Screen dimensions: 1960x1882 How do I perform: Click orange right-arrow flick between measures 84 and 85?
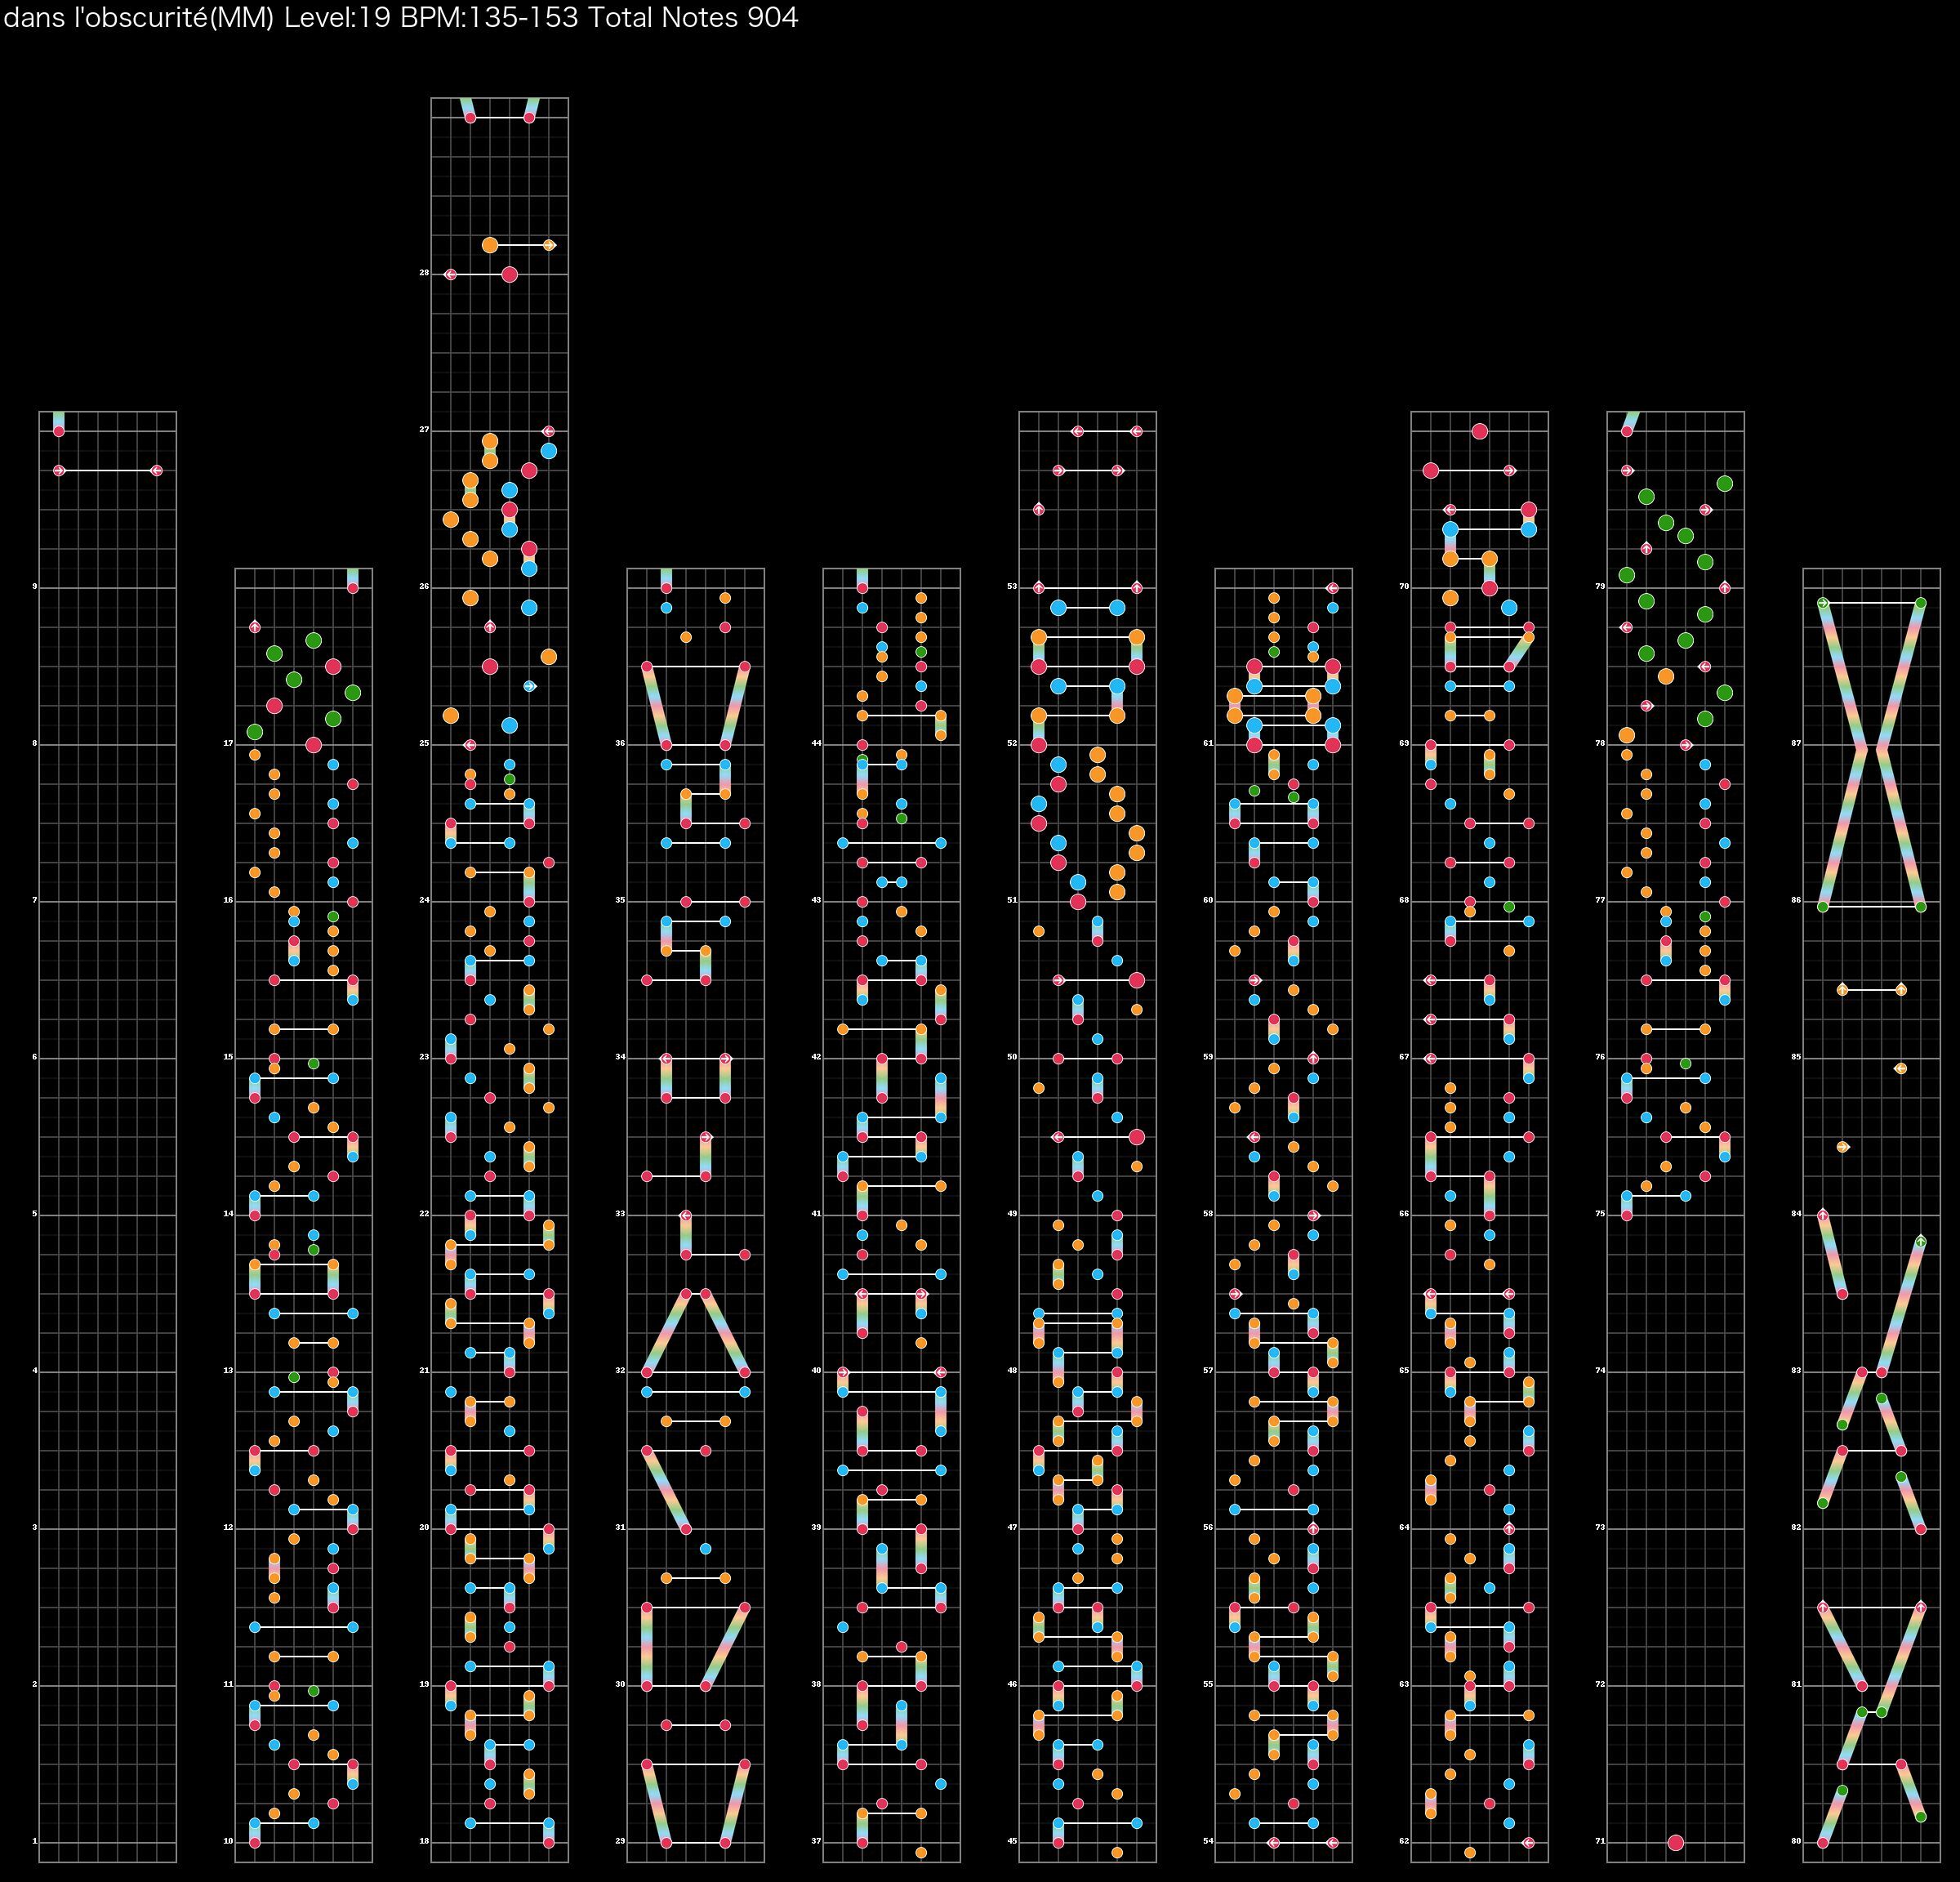pyautogui.click(x=1843, y=1147)
